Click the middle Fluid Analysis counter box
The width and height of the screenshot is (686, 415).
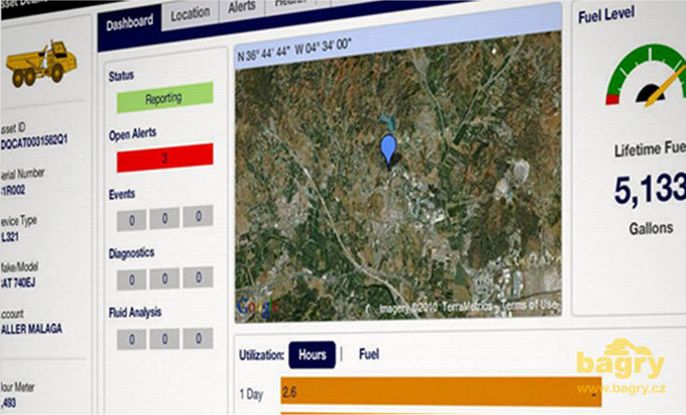click(x=164, y=339)
